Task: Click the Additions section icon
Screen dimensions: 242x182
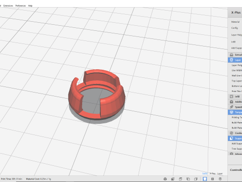Action: (x=231, y=102)
